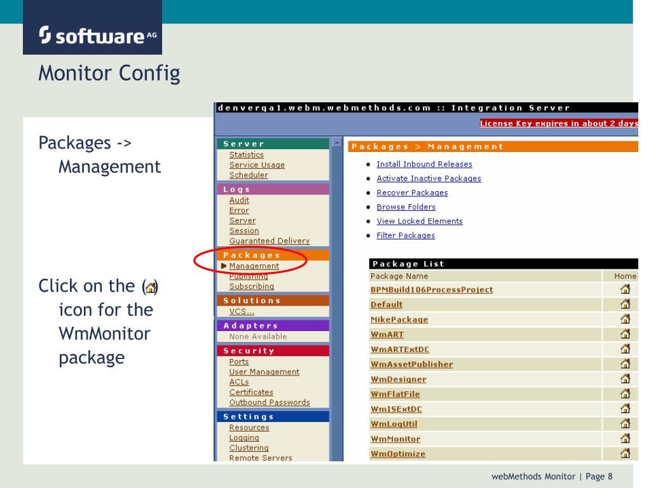Click Home icon for WmOptimize
The image size is (651, 488).
pos(626,453)
